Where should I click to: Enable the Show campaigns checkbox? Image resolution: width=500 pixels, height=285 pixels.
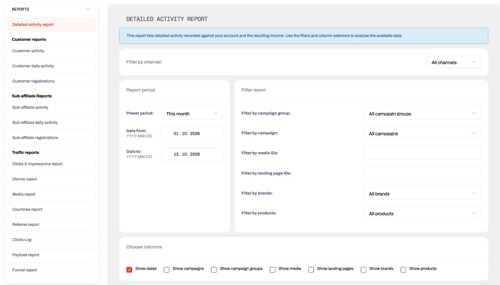click(x=166, y=270)
